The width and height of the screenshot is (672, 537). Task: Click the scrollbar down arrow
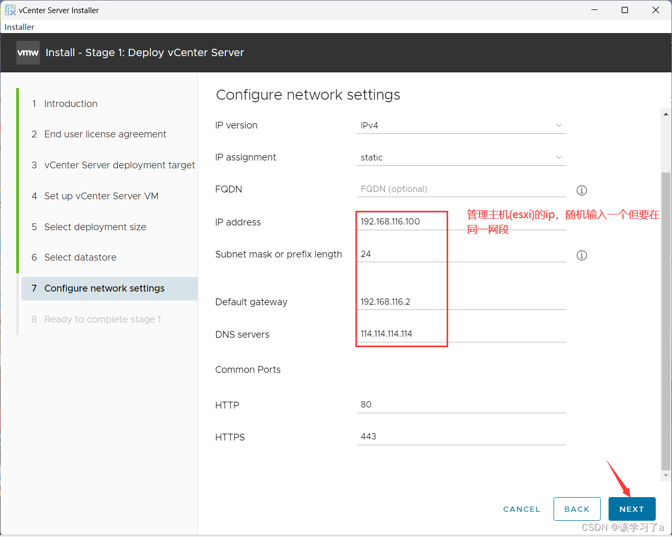tap(666, 476)
